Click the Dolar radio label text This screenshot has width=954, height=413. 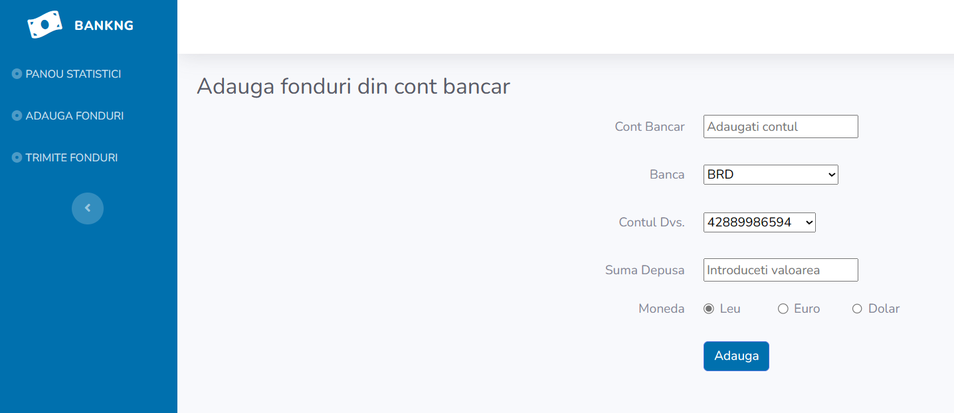884,309
